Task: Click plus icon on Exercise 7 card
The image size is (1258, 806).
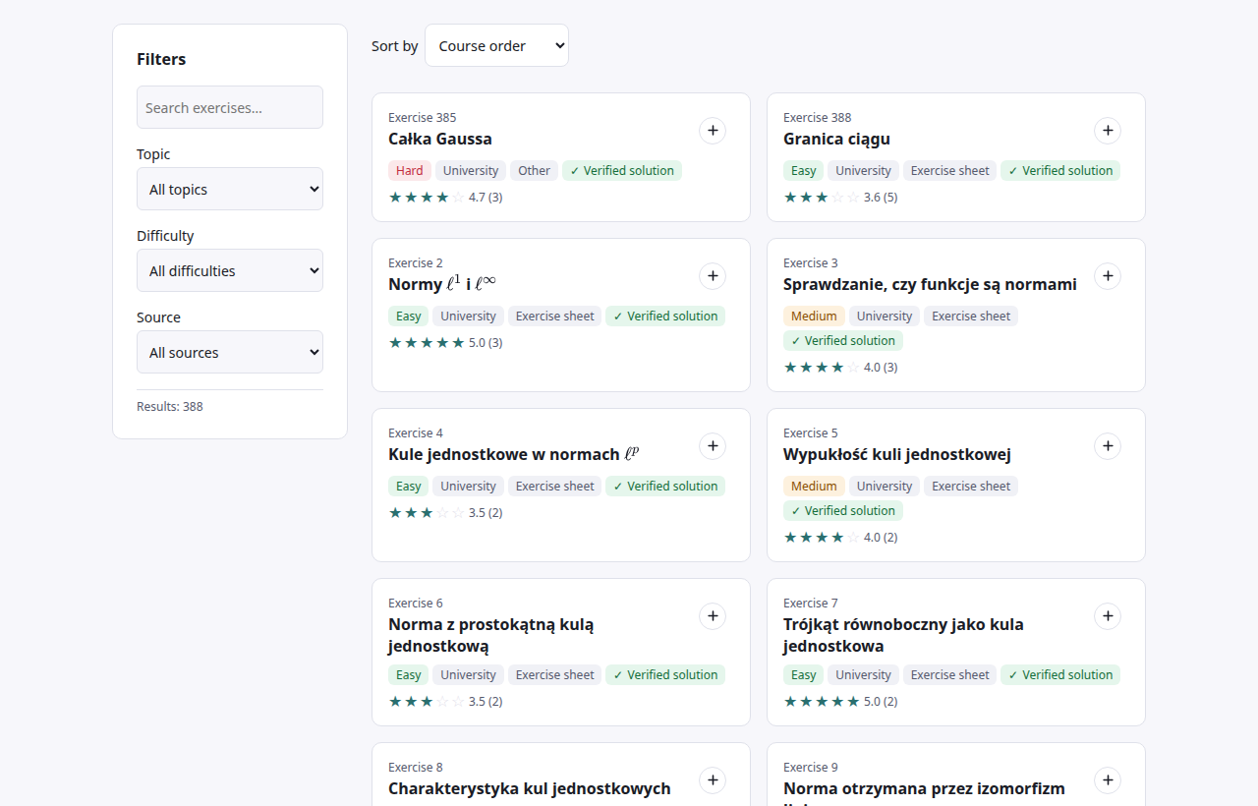Action: click(x=1108, y=616)
